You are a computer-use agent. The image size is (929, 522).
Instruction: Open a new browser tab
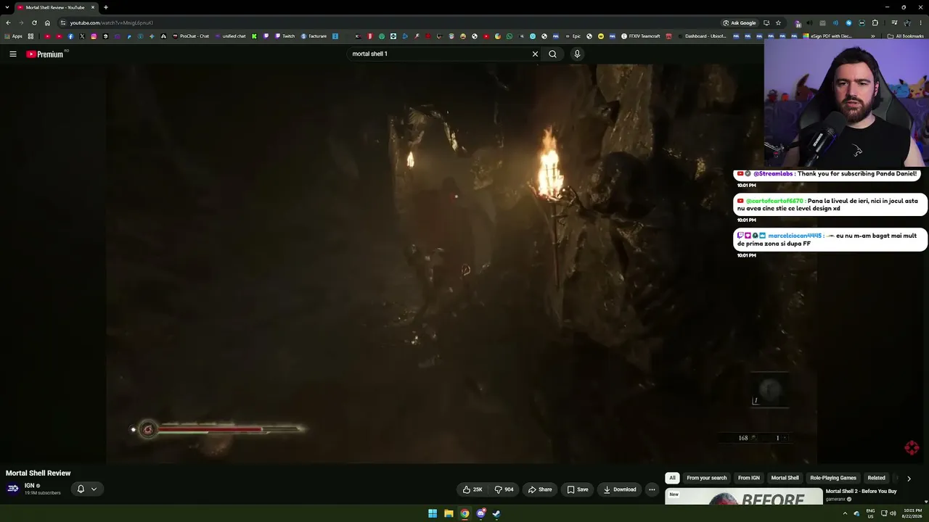(x=106, y=7)
